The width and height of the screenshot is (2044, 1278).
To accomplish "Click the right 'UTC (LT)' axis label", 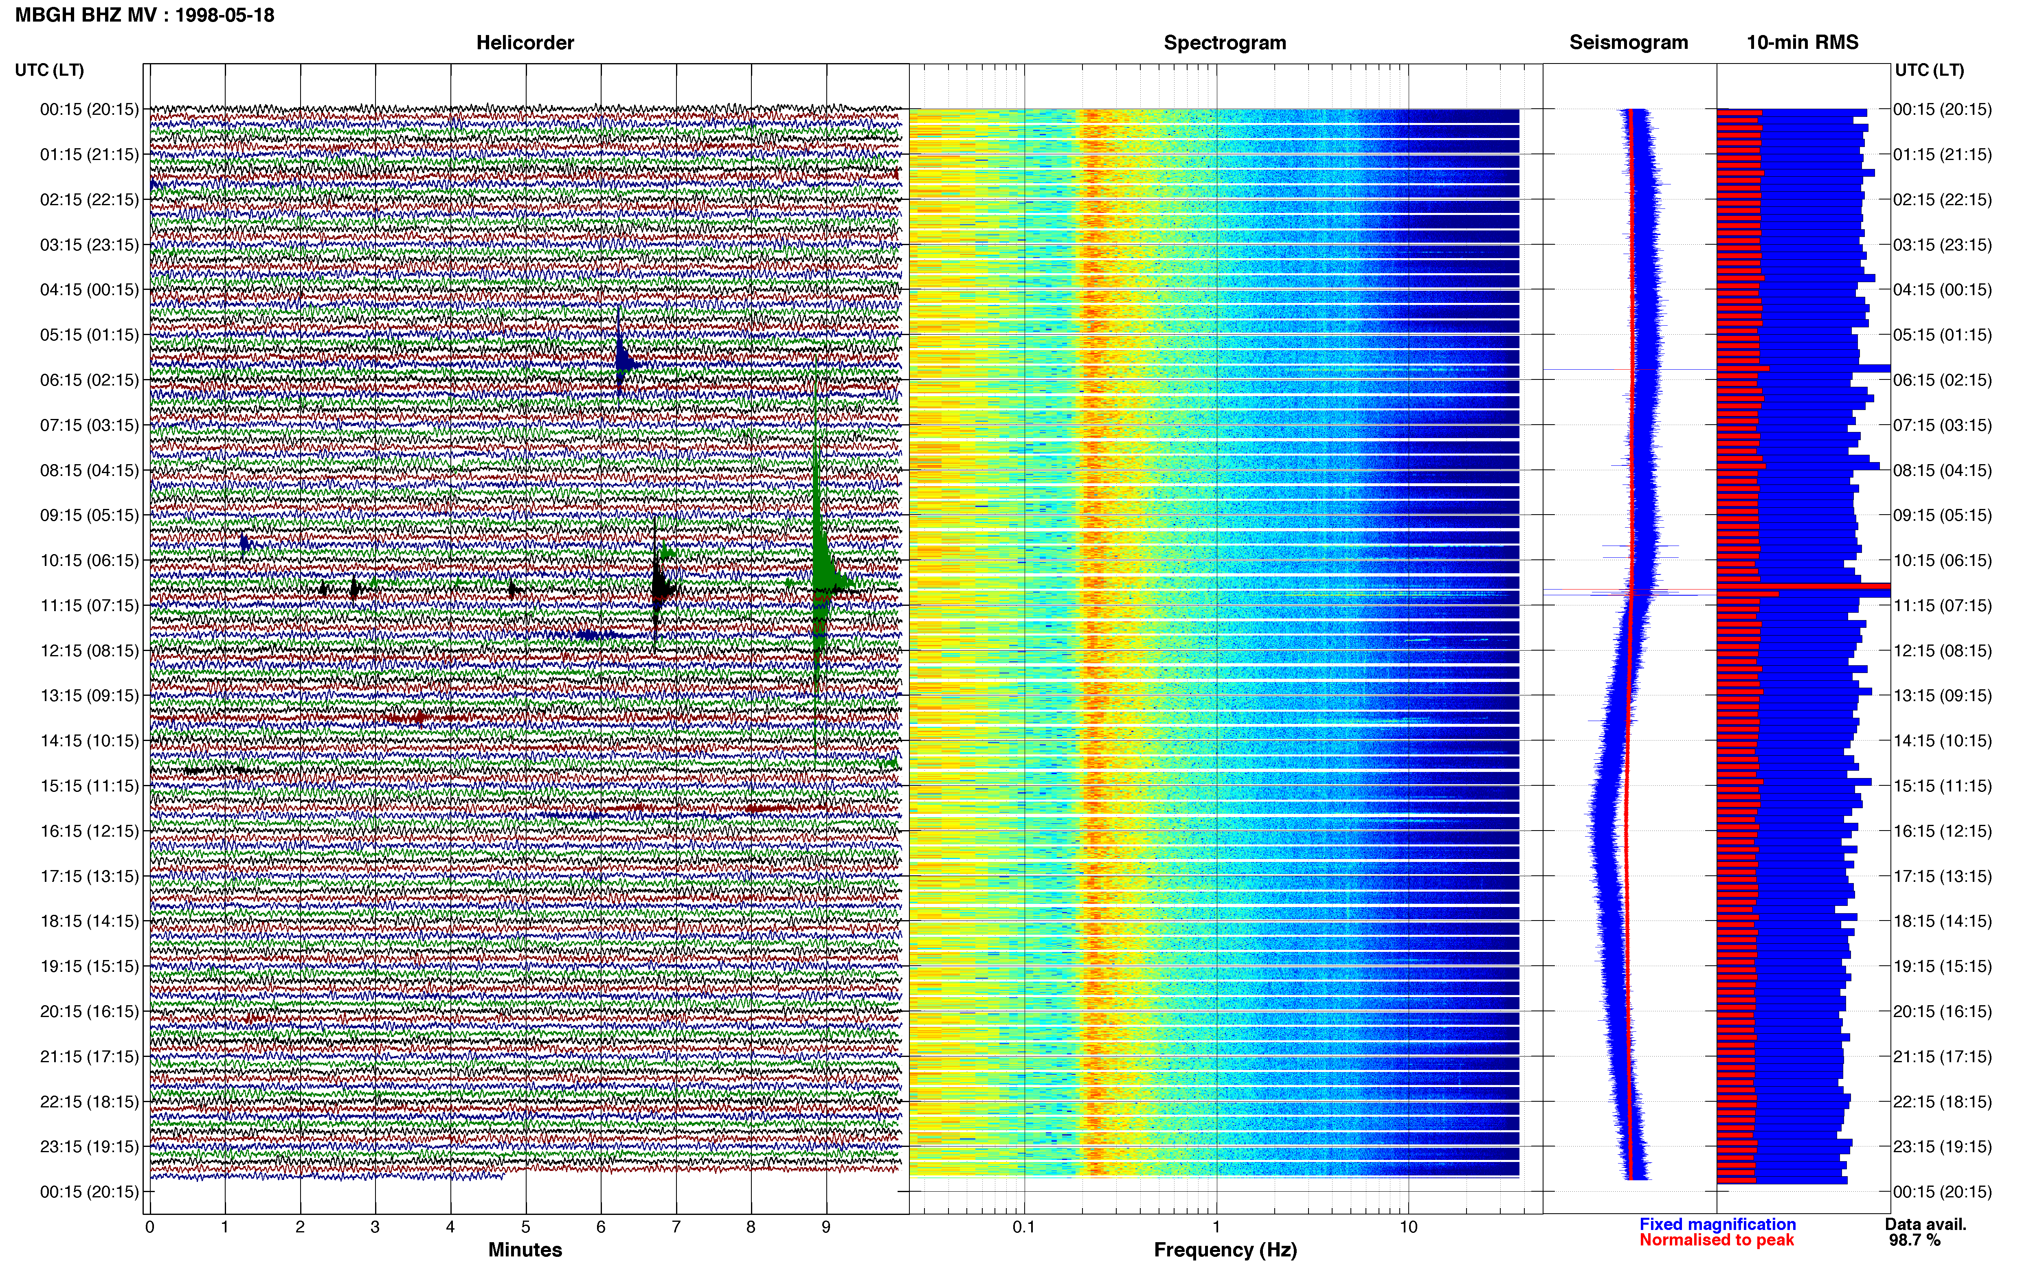I will tap(1929, 70).
